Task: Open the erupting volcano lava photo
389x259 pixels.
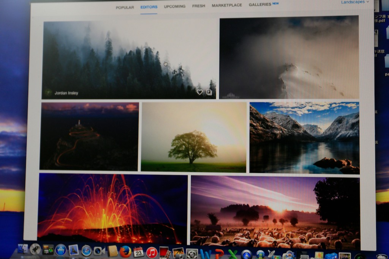Action: (112, 209)
